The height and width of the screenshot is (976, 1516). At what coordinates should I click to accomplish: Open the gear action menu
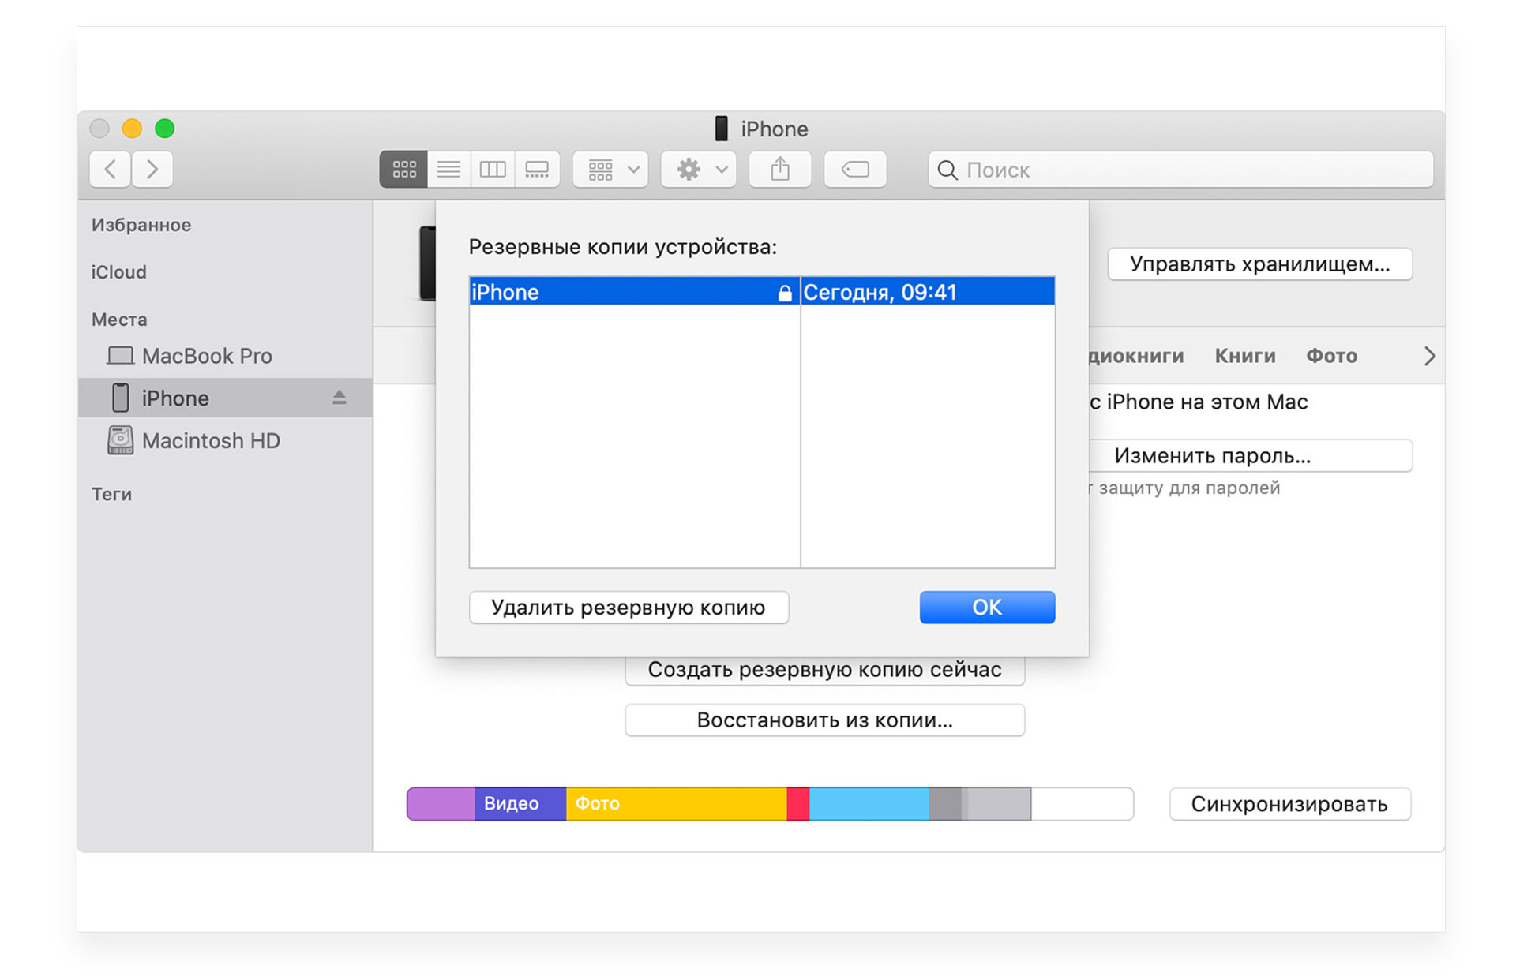click(699, 169)
